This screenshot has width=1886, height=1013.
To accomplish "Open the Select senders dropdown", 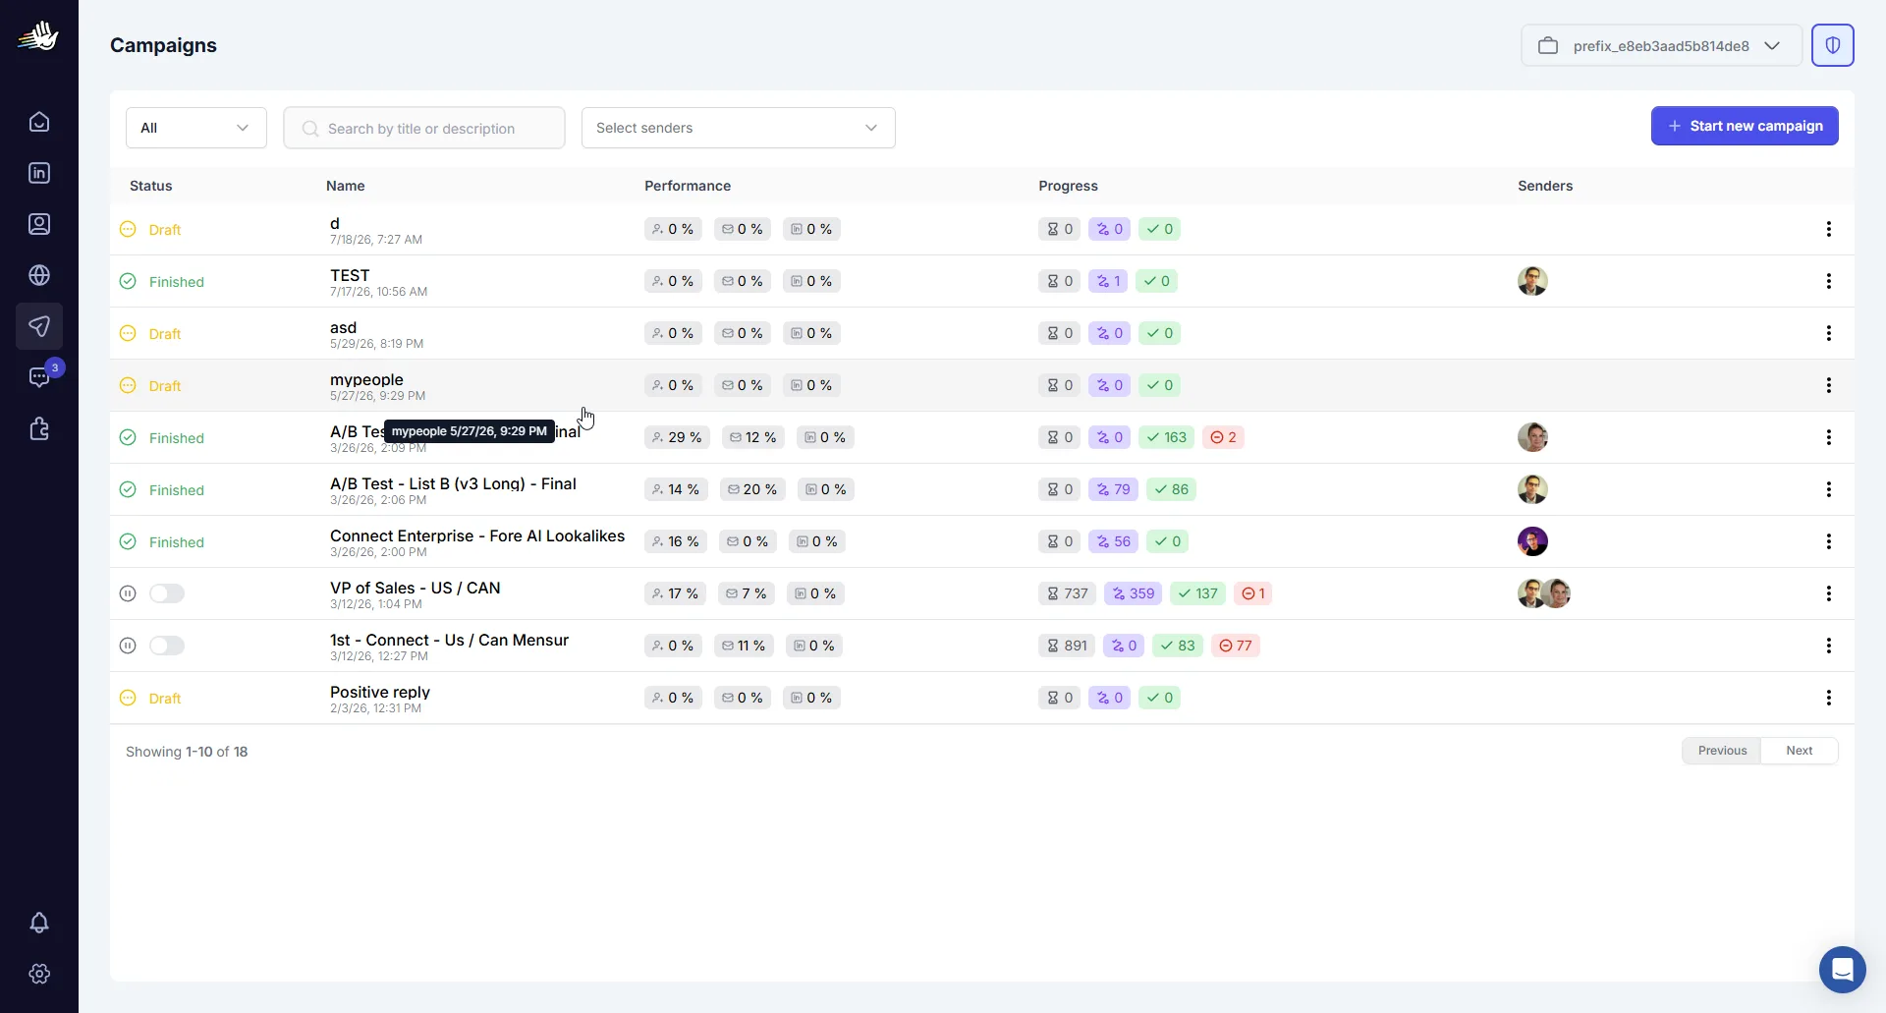I will (739, 128).
